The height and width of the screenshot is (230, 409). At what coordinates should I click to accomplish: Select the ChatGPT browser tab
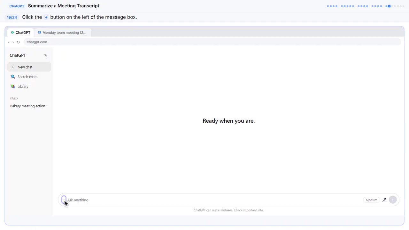(21, 33)
